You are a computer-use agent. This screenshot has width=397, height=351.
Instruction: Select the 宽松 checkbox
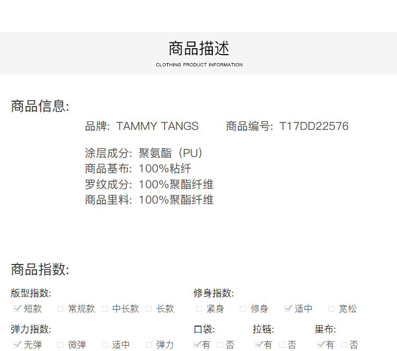tap(331, 309)
